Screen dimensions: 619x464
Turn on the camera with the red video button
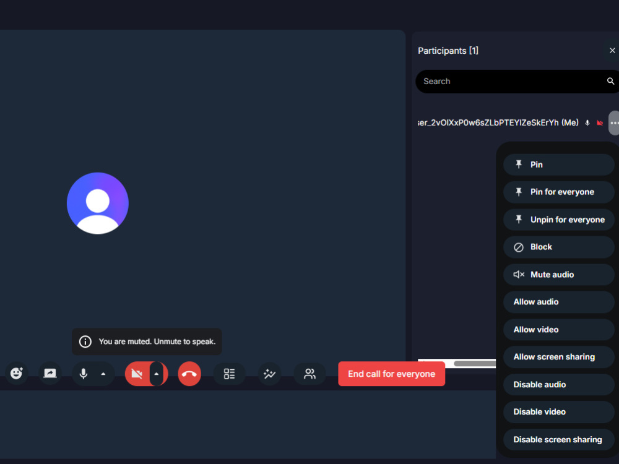click(137, 374)
